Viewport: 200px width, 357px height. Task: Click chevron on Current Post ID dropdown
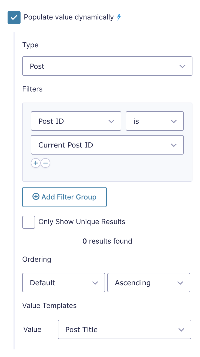click(x=174, y=145)
